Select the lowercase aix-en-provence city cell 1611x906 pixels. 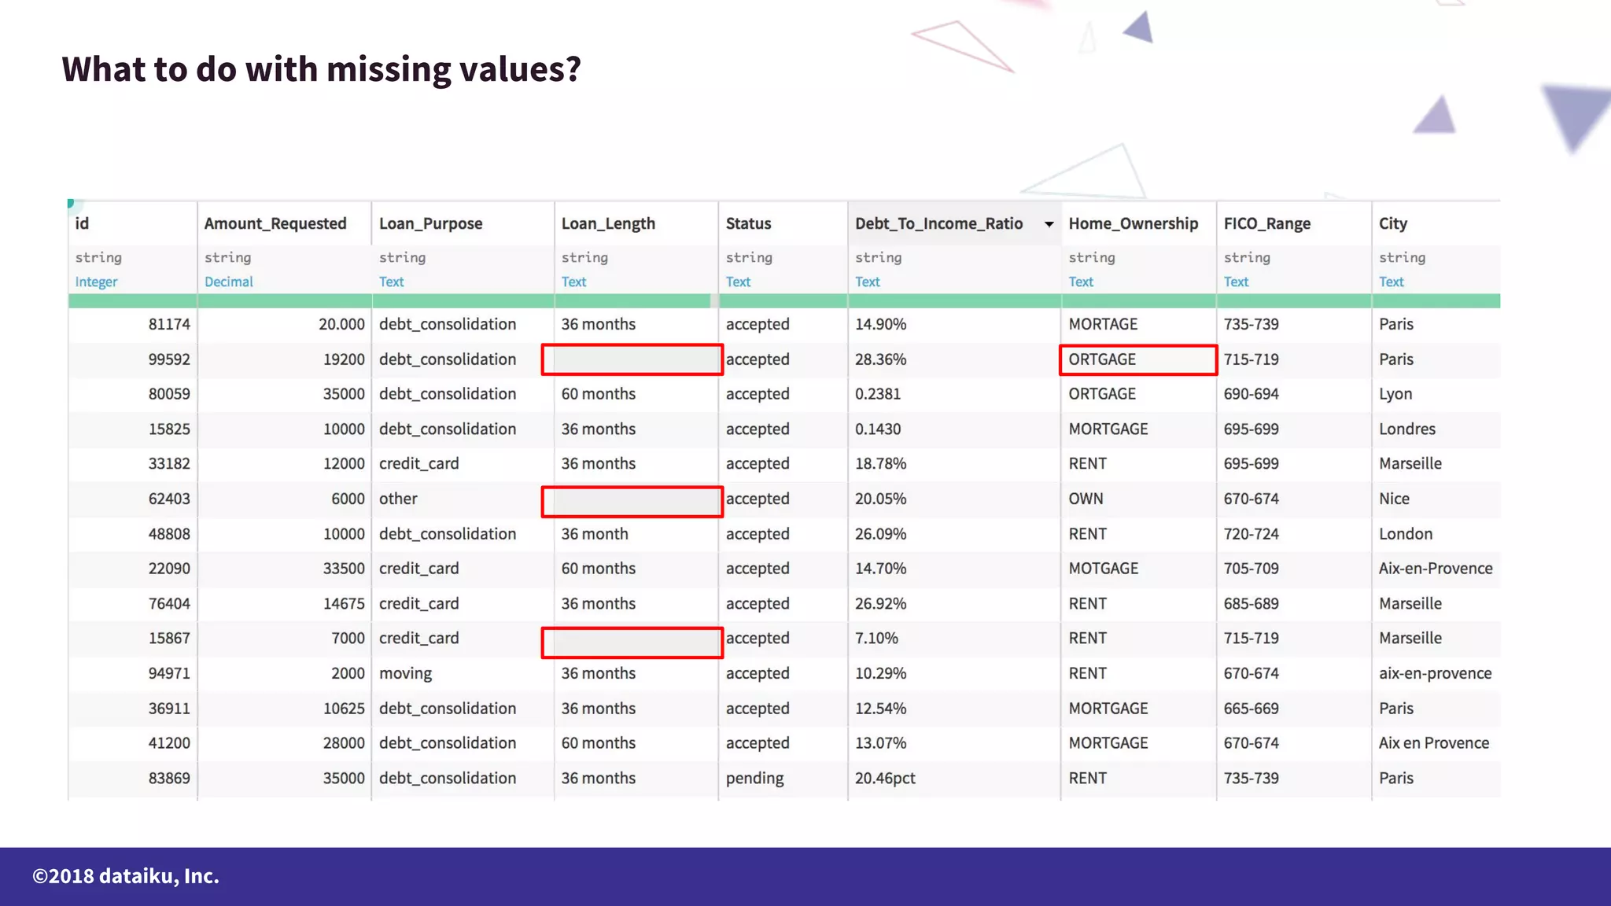point(1434,673)
